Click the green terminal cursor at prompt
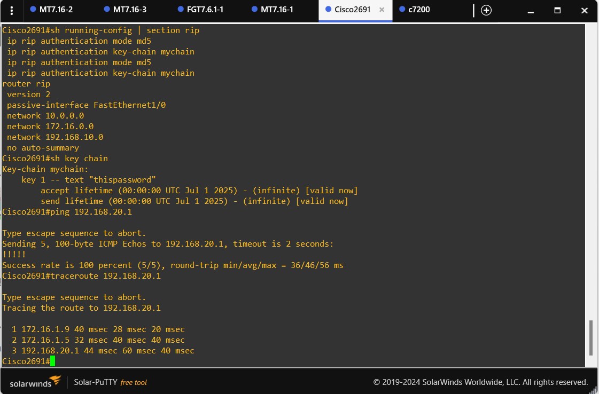This screenshot has height=394, width=599. point(52,361)
